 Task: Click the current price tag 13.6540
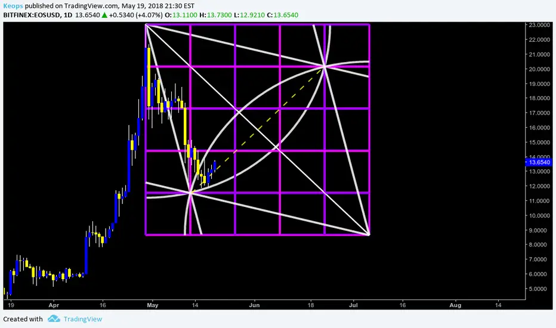pyautogui.click(x=539, y=162)
